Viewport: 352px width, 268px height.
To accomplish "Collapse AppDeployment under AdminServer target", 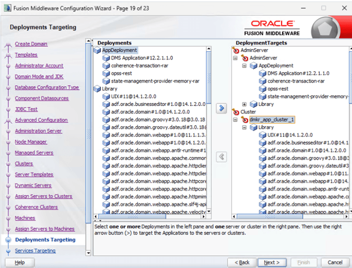I will click(x=244, y=66).
